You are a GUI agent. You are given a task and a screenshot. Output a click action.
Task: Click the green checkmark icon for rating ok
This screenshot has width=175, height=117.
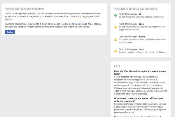pos(116,15)
